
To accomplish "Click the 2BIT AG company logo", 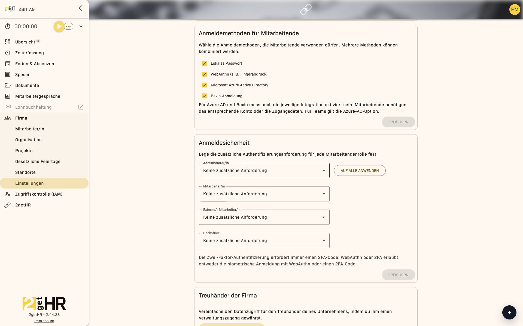I will coord(10,9).
